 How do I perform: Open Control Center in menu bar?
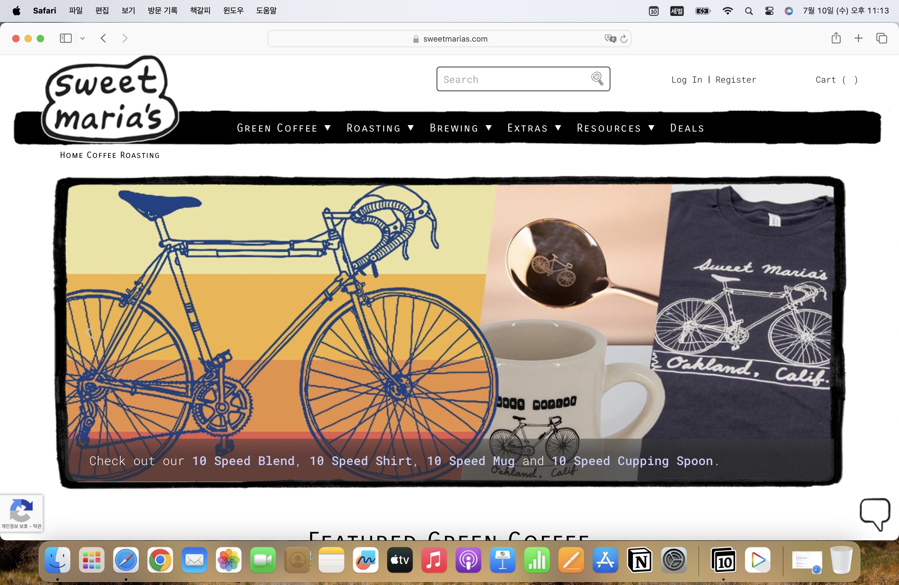tap(769, 11)
